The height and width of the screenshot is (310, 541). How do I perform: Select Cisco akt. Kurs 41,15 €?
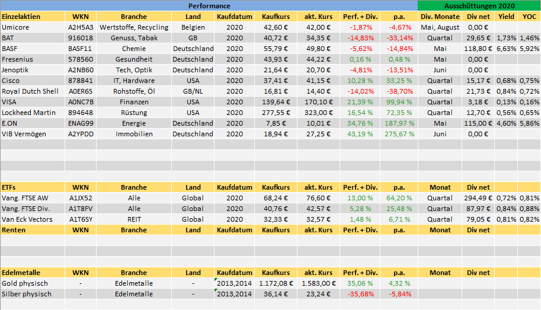[318, 81]
